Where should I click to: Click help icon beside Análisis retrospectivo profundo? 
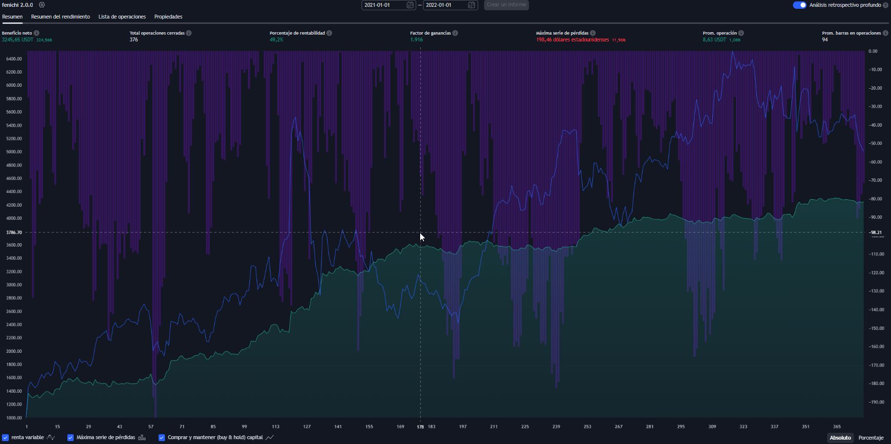886,5
